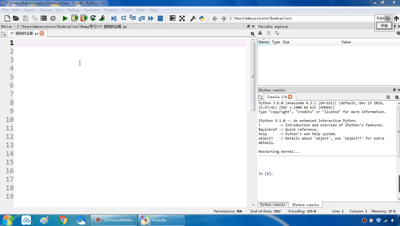Click the green Run file button
The height and width of the screenshot is (226, 400).
tap(65, 18)
